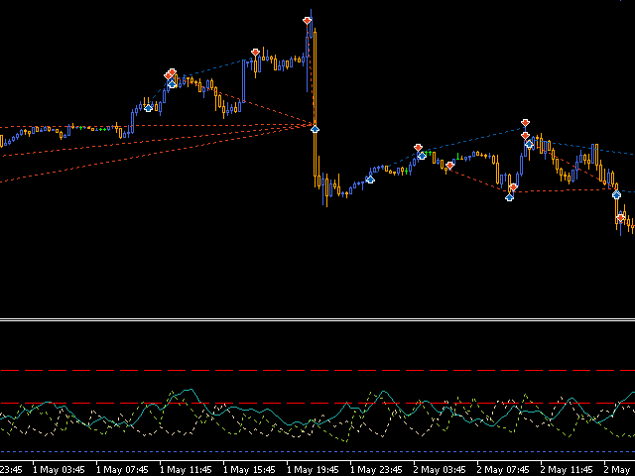This screenshot has width=635, height=476.
Task: Click the '1 May 03:45' time label
Action: (x=59, y=469)
